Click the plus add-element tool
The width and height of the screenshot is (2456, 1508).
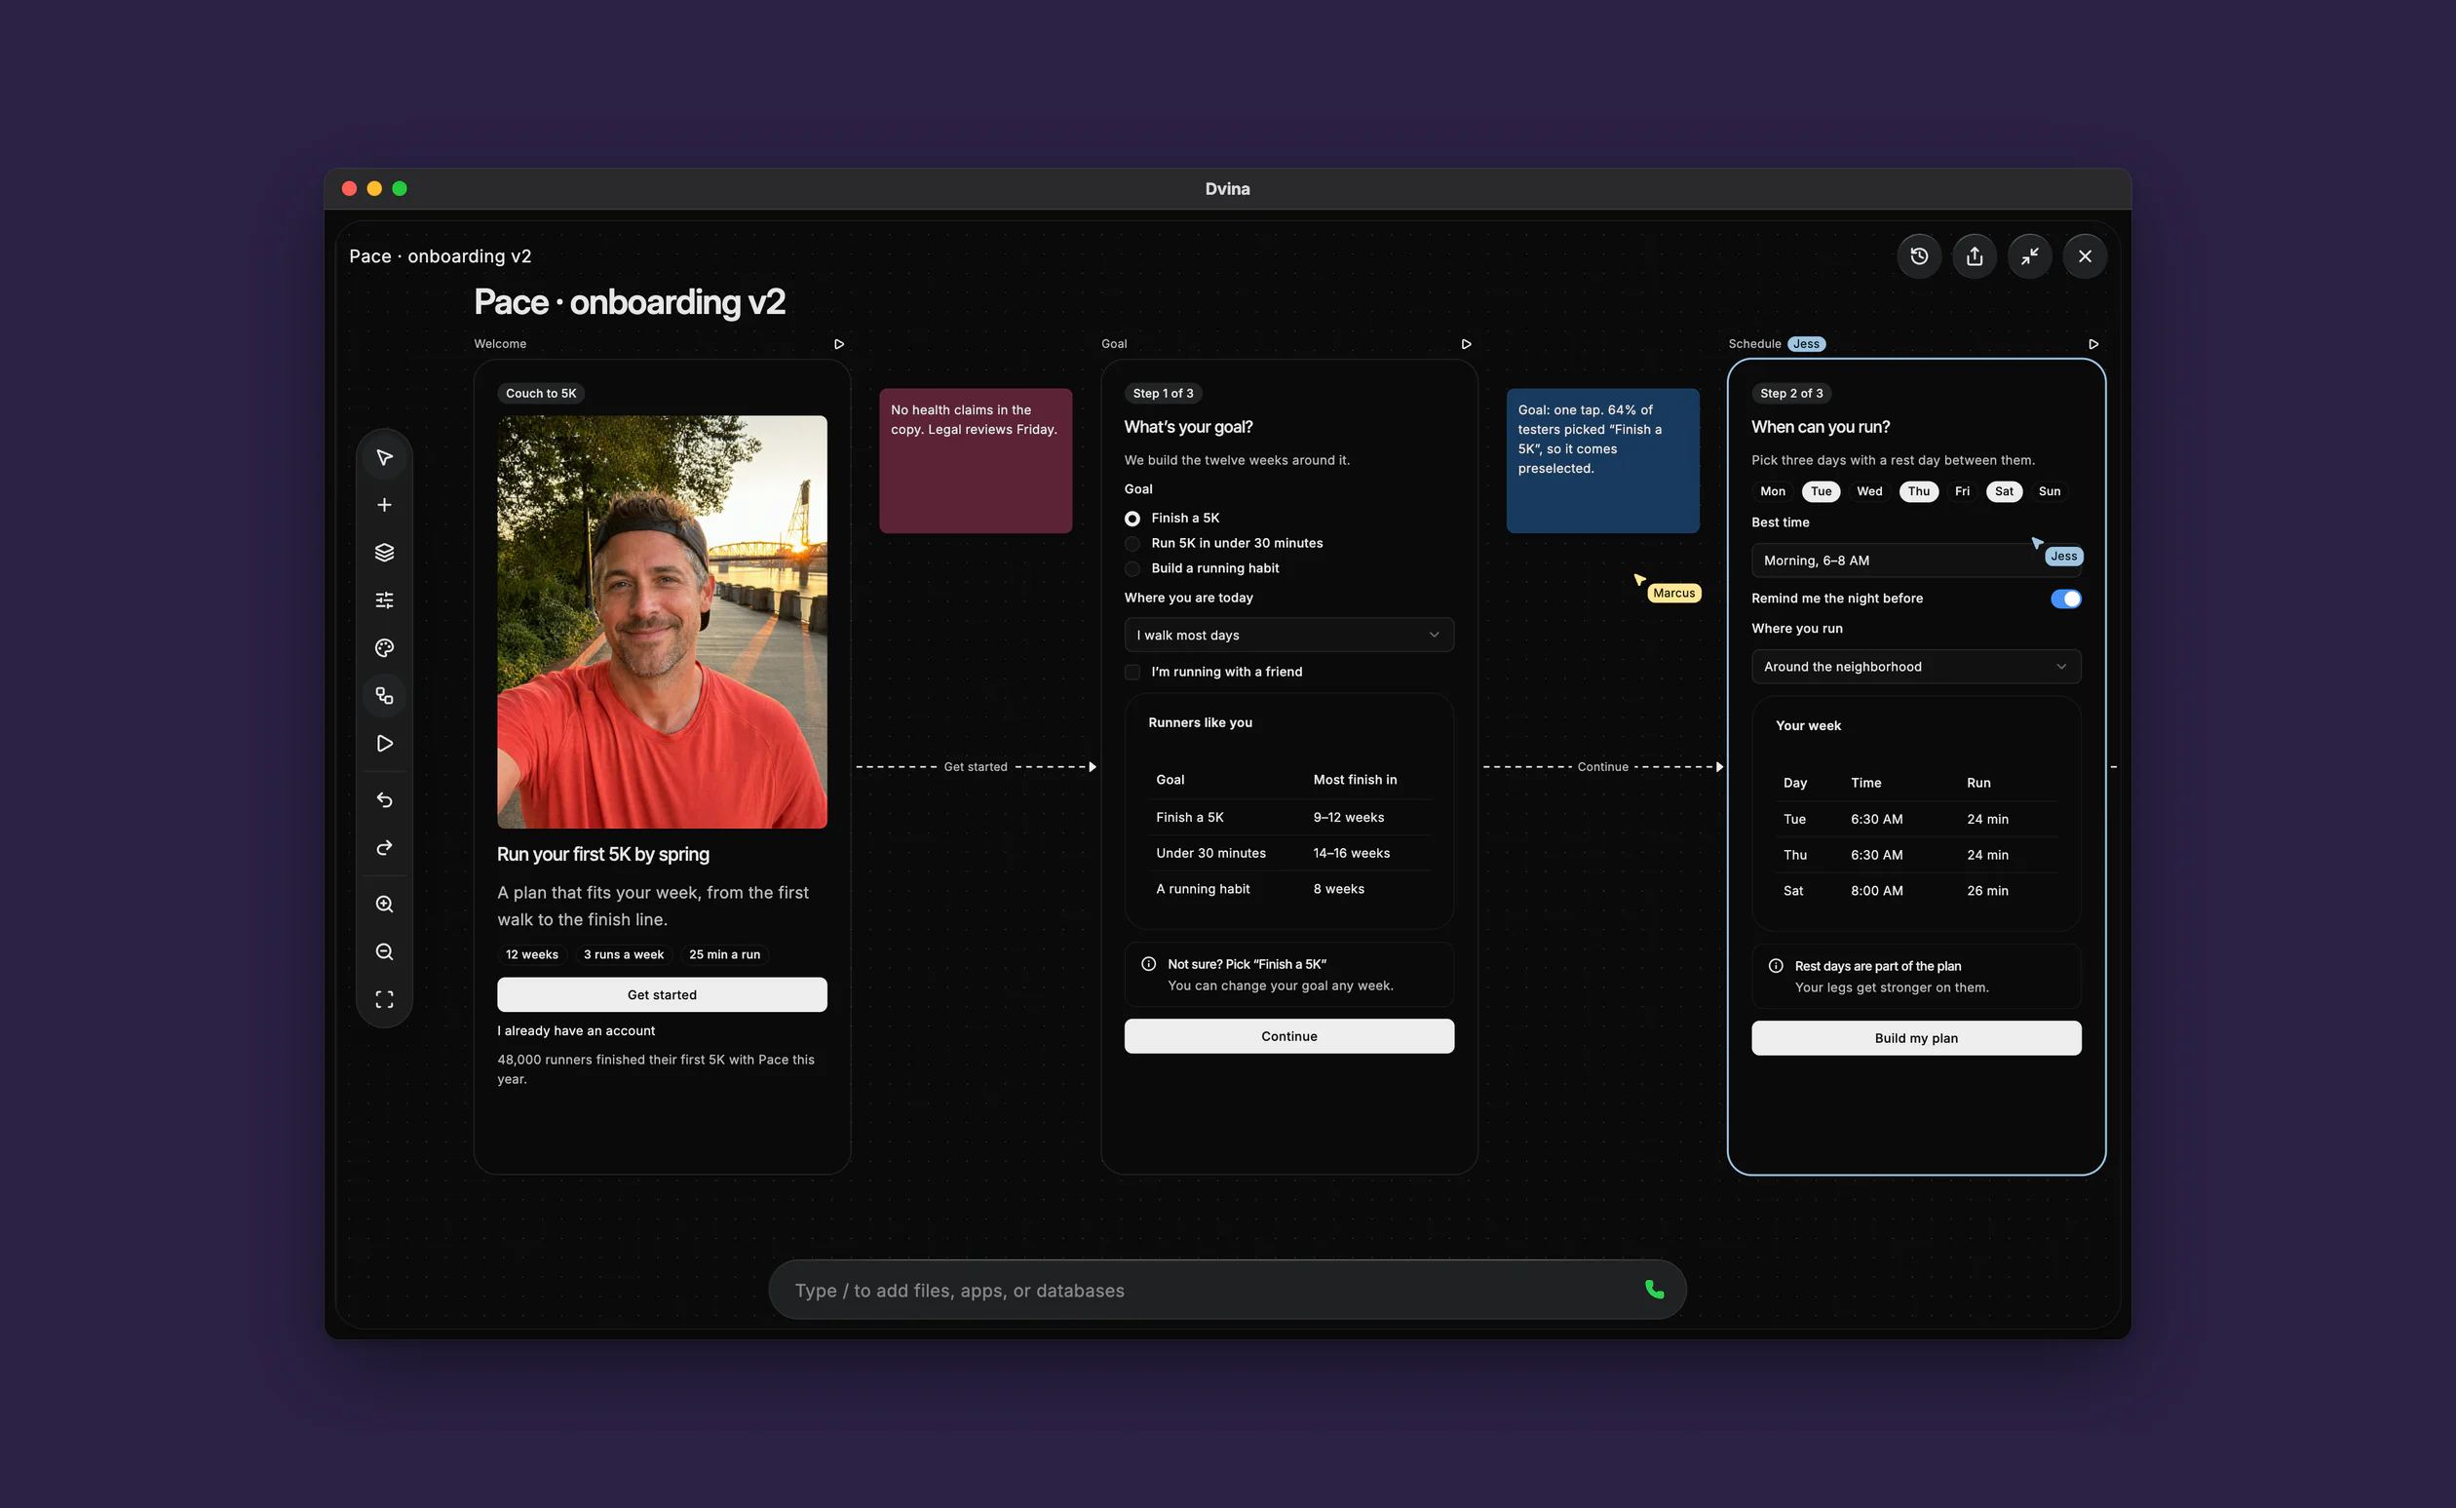(384, 505)
